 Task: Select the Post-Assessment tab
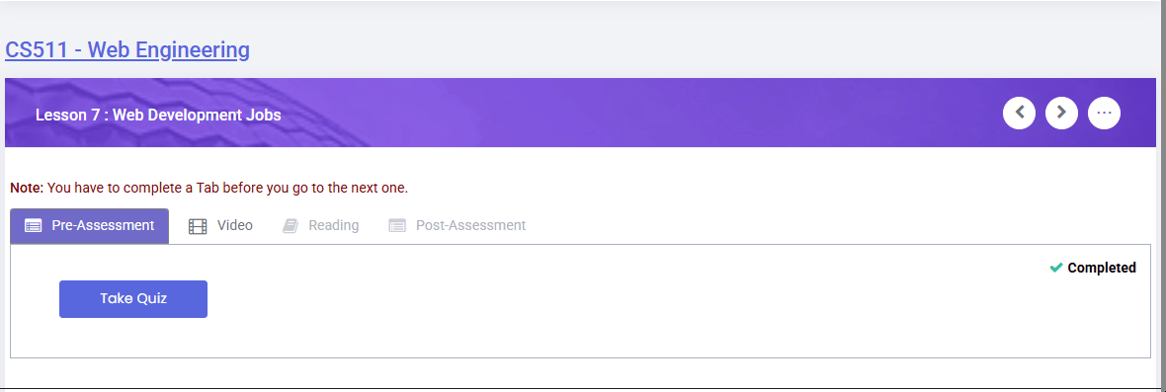(458, 226)
